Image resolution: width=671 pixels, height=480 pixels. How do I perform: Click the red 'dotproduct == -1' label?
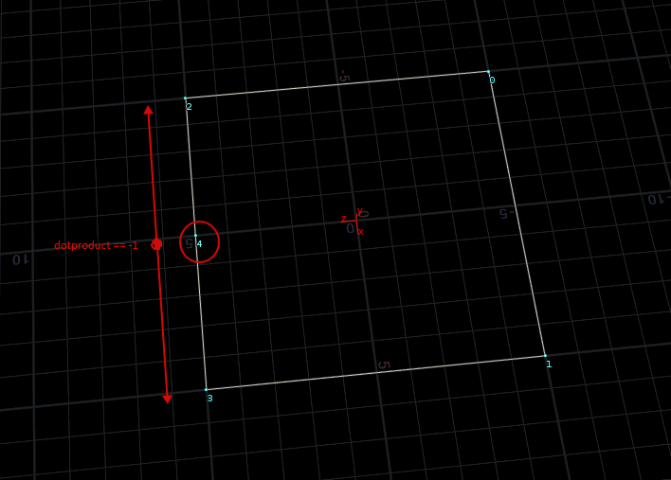(96, 245)
